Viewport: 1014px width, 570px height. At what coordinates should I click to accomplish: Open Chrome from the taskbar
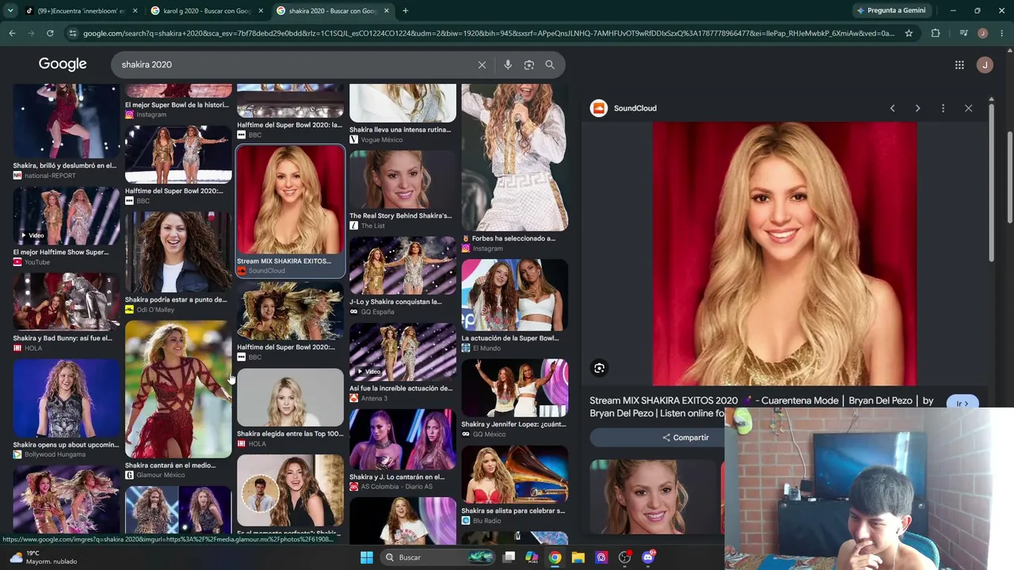(555, 557)
